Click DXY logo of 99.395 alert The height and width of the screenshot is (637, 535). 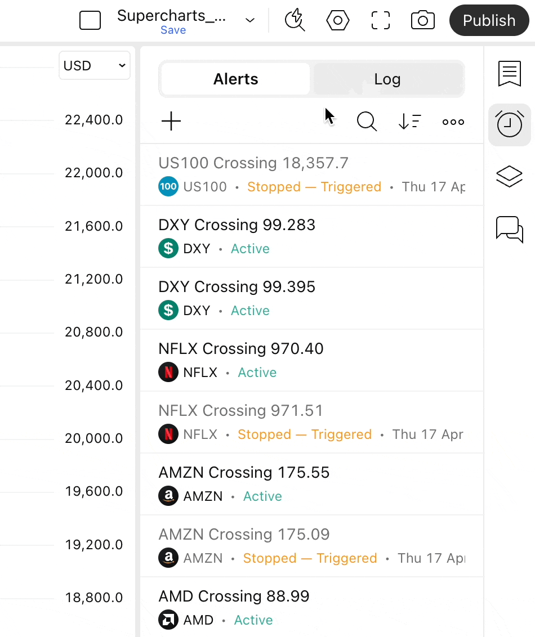pos(168,311)
